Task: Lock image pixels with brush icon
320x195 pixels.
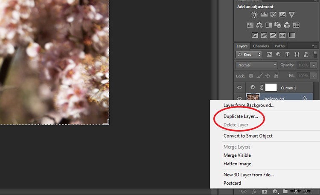Action: [x=259, y=76]
